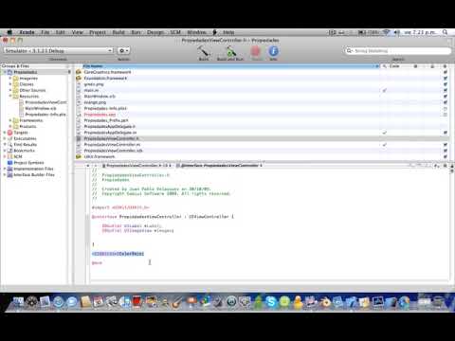The width and height of the screenshot is (455, 341).
Task: Click the volume icon in the menu bar
Action: [397, 32]
